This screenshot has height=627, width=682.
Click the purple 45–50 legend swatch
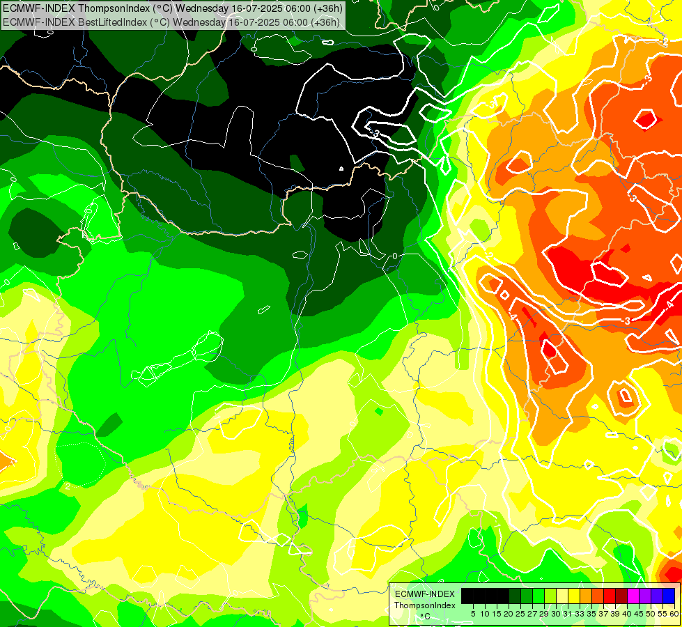[x=645, y=596]
